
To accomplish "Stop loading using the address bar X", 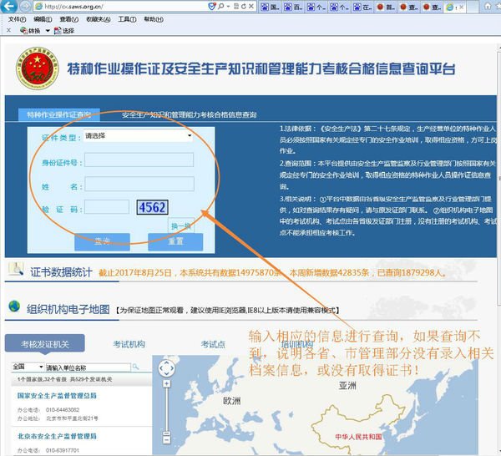I will pyautogui.click(x=251, y=6).
